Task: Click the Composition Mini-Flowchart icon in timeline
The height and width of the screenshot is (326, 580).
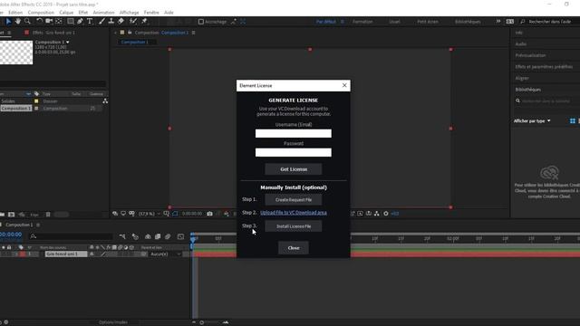Action: (122, 236)
